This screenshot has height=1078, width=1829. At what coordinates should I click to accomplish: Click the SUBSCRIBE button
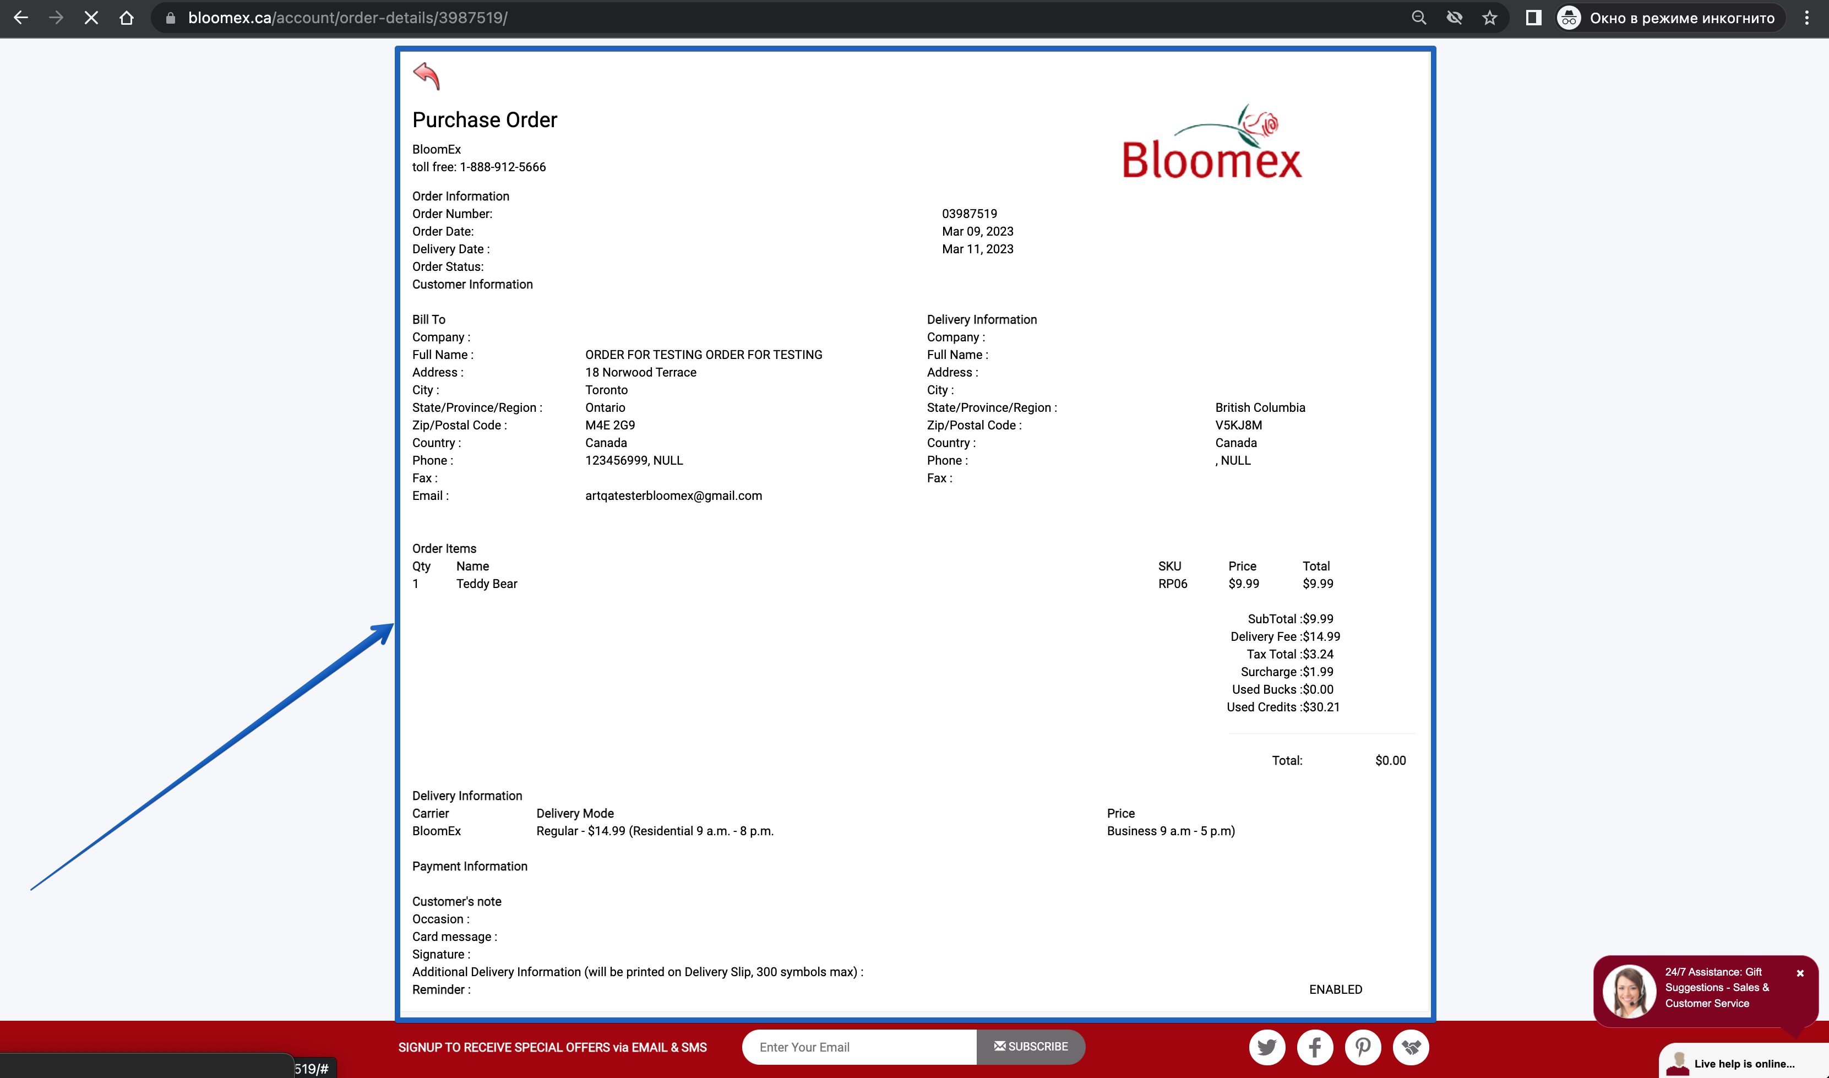point(1031,1047)
